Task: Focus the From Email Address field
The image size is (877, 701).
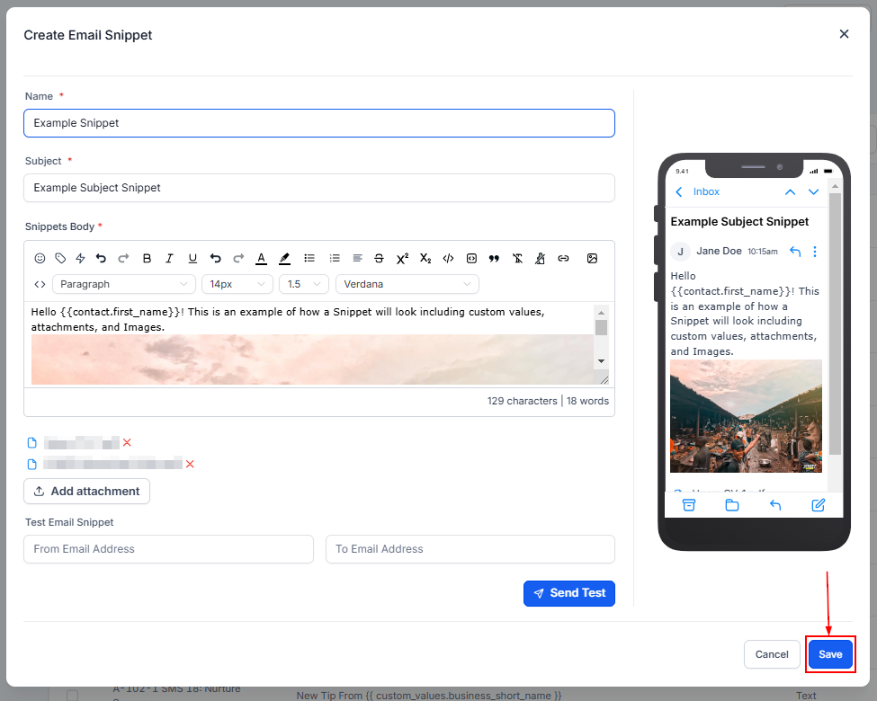Action: (x=168, y=549)
